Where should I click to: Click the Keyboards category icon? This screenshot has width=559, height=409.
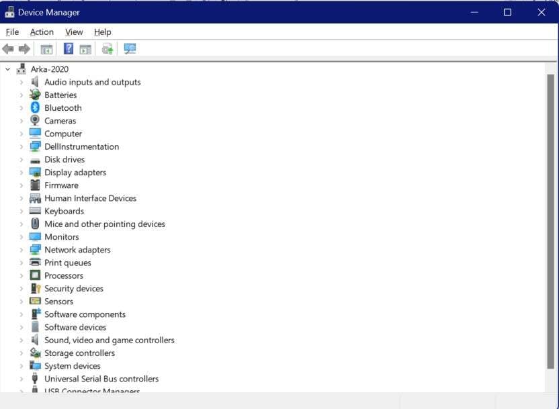[x=35, y=211]
